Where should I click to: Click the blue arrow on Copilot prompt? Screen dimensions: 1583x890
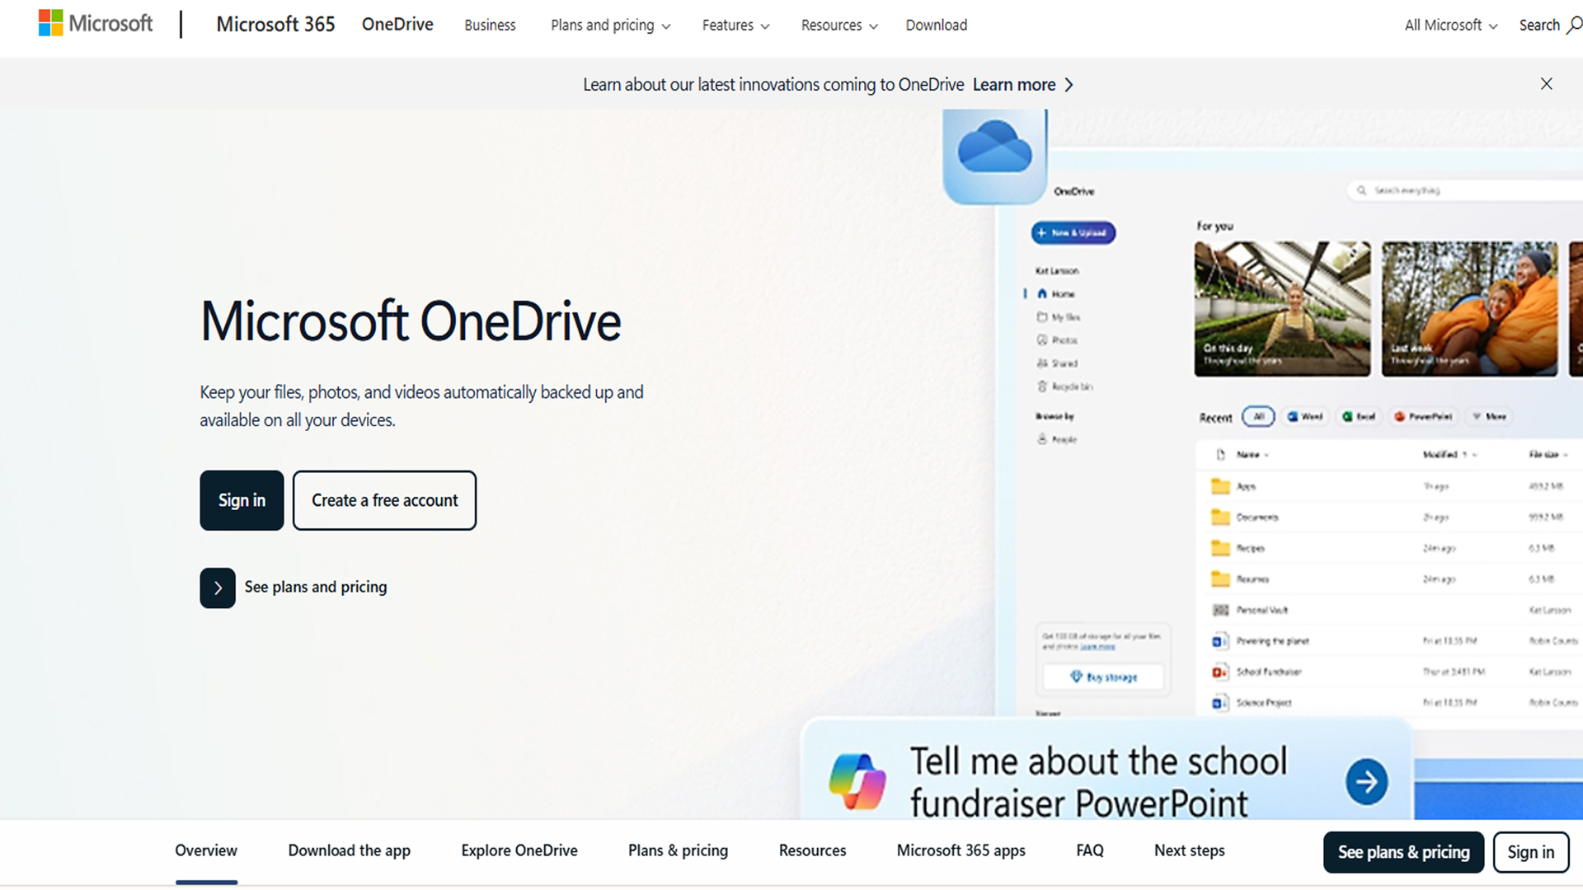click(1366, 781)
